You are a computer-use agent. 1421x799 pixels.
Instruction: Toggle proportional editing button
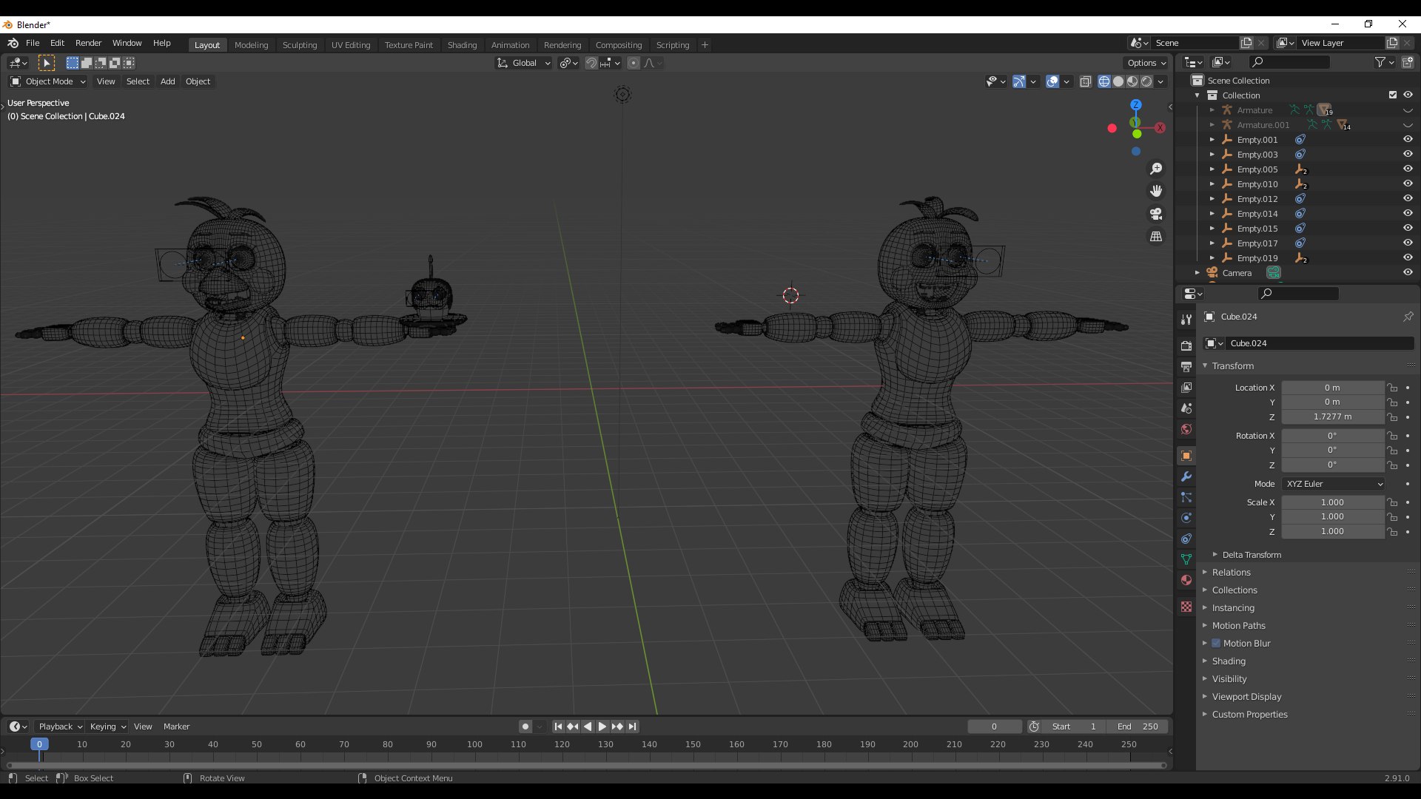(634, 63)
